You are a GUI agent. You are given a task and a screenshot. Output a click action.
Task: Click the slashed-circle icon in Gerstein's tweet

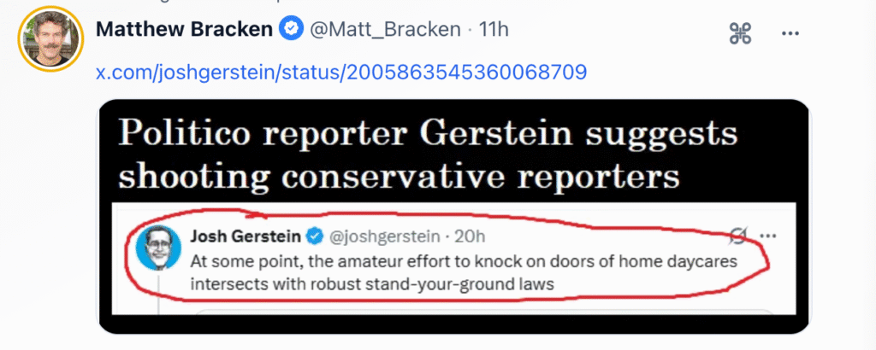737,236
